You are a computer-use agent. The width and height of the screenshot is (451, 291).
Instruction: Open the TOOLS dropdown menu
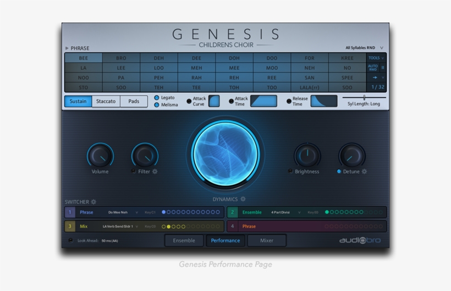(376, 58)
